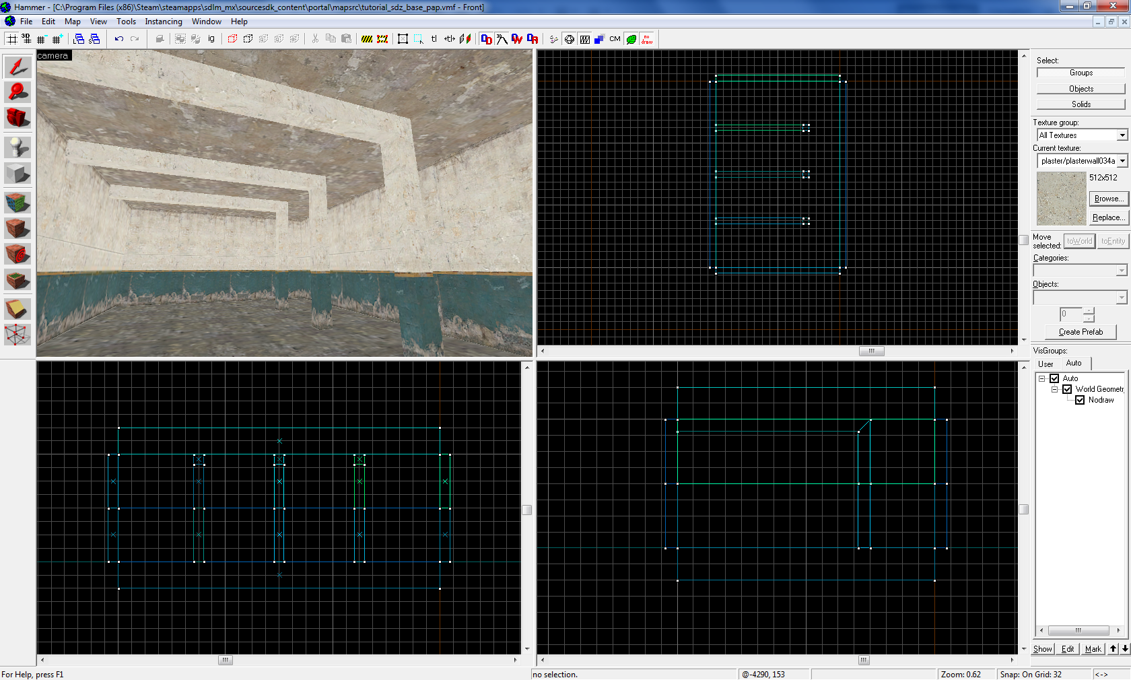This screenshot has width=1131, height=680.
Task: Choose the red Camera tool
Action: [x=18, y=118]
